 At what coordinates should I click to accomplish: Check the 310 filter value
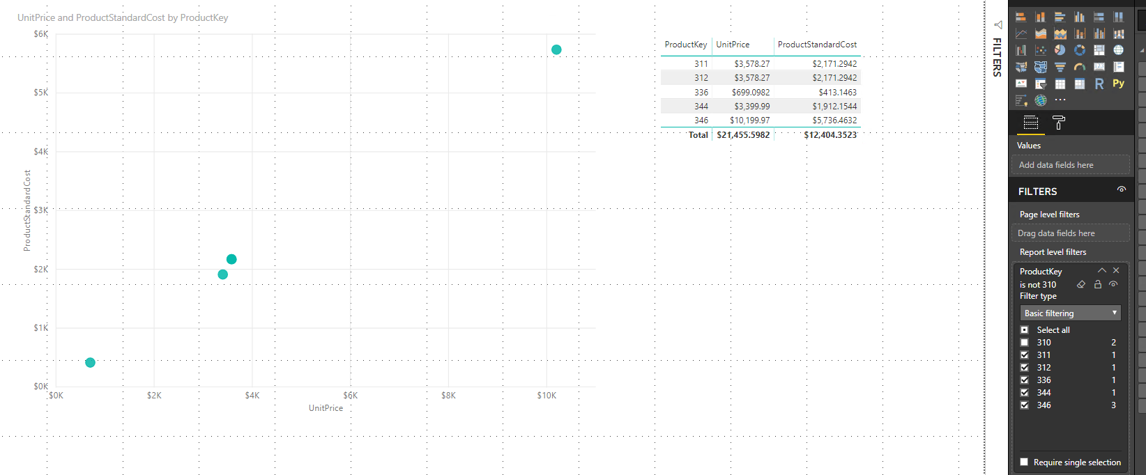coord(1024,343)
